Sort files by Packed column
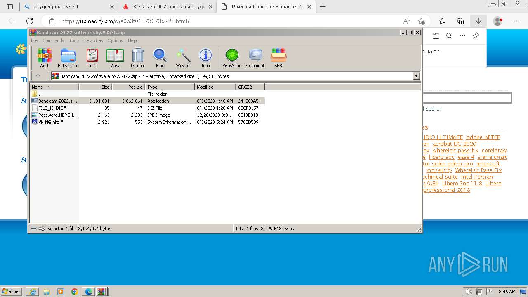Viewport: 528px width, 297px height. click(128, 87)
